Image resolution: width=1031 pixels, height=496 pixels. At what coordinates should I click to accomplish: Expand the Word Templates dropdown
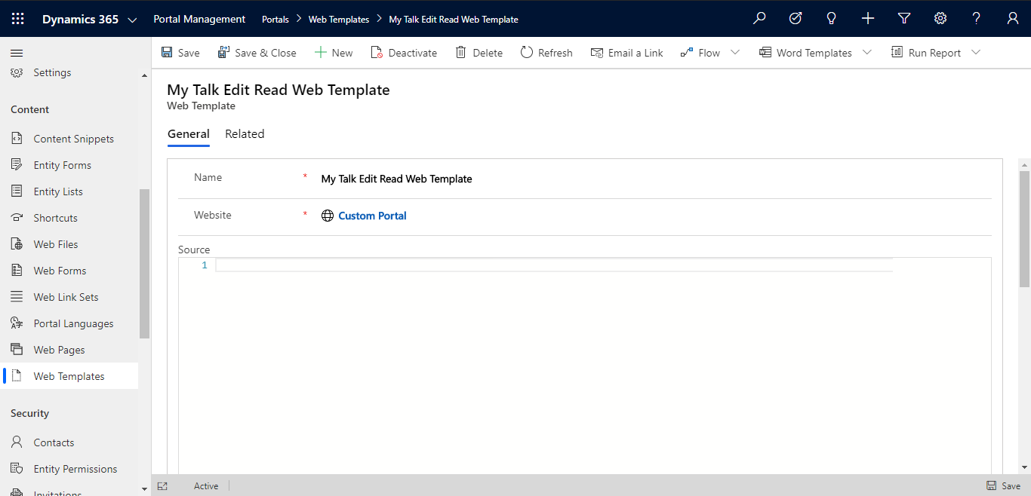(866, 52)
